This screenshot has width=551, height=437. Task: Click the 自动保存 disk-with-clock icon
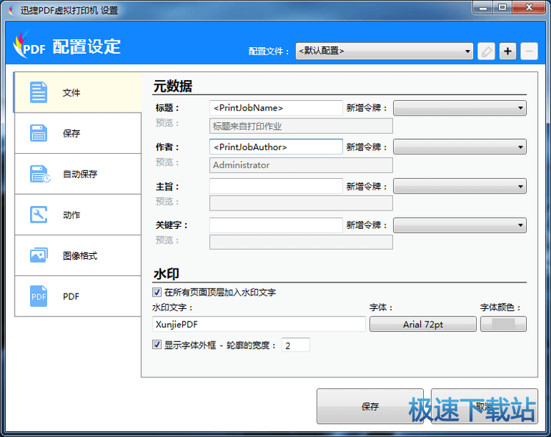point(40,174)
